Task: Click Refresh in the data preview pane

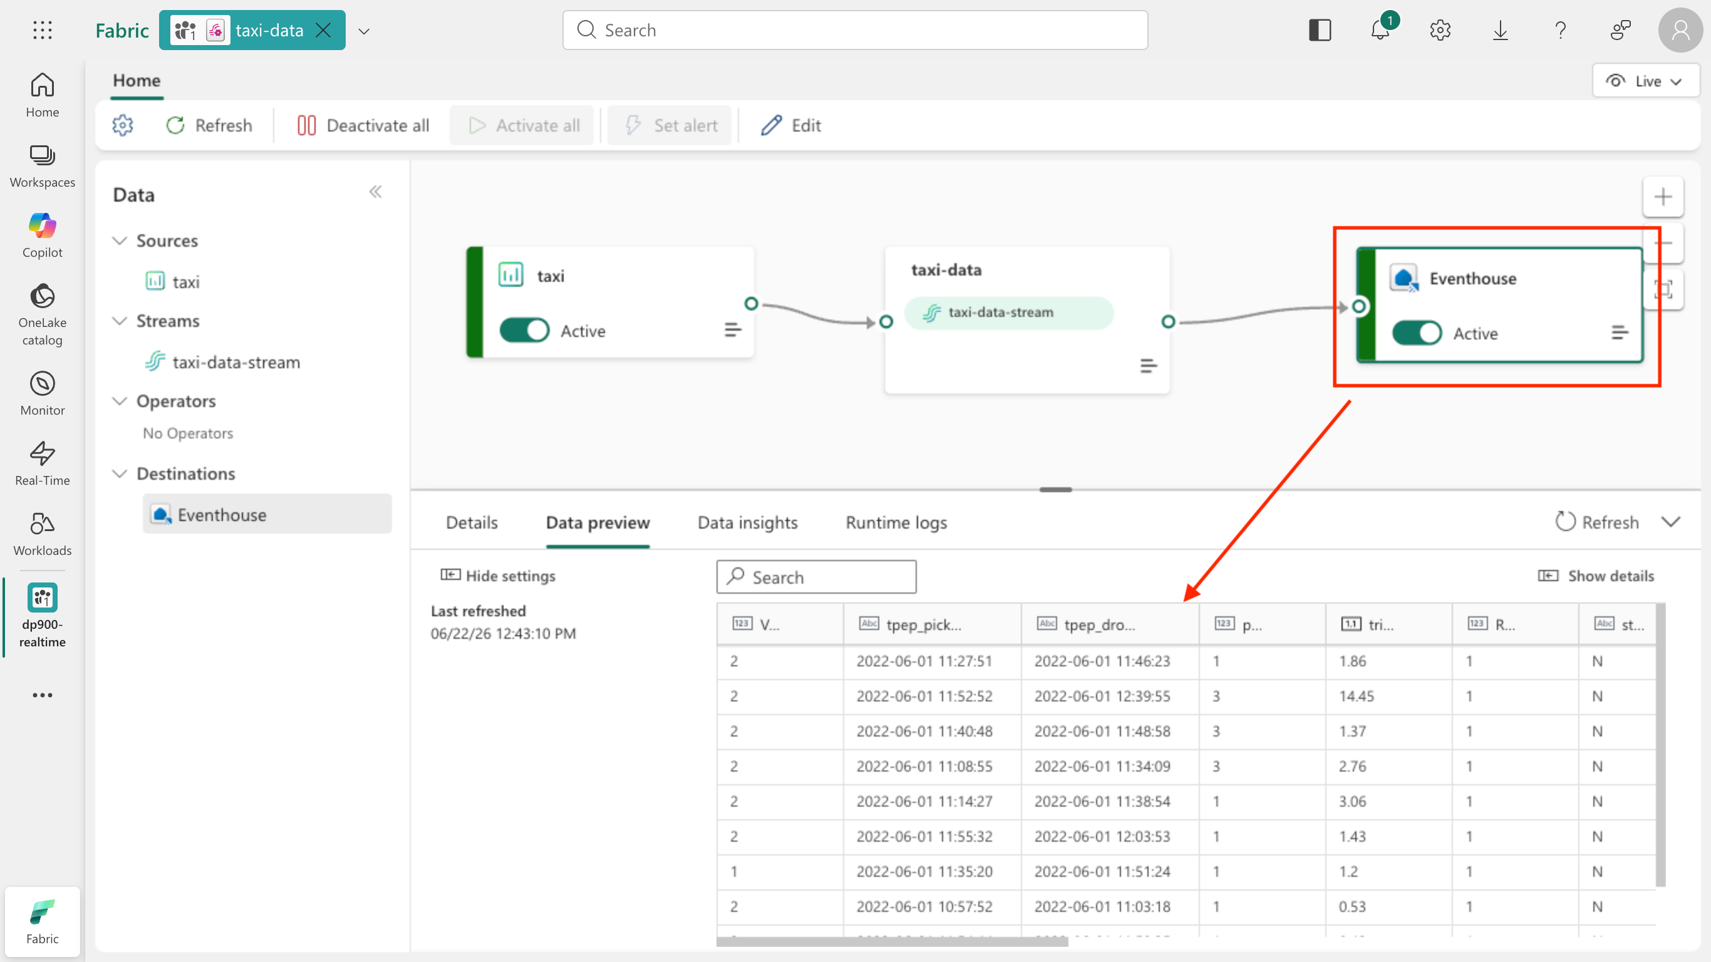Action: tap(1597, 522)
